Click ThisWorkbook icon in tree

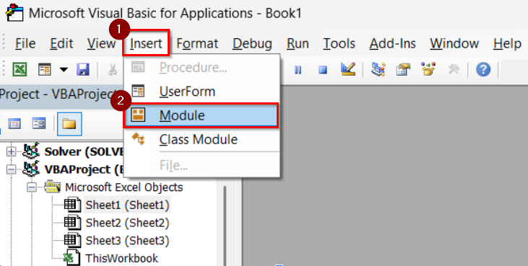point(72,258)
